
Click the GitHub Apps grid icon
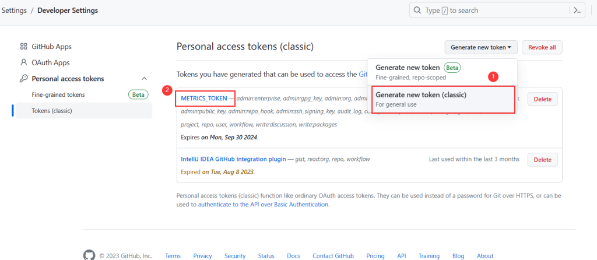click(x=23, y=46)
